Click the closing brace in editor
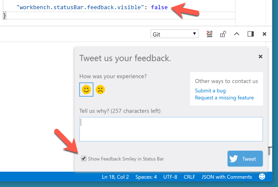This screenshot has width=278, height=187. [x=5, y=16]
